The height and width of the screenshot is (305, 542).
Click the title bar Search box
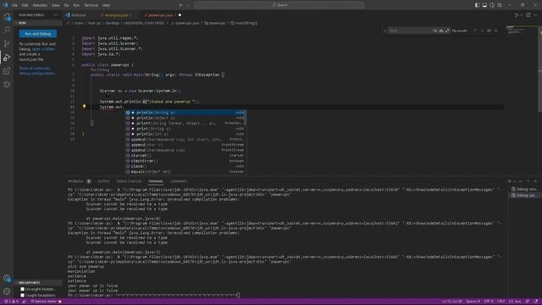pyautogui.click(x=279, y=5)
